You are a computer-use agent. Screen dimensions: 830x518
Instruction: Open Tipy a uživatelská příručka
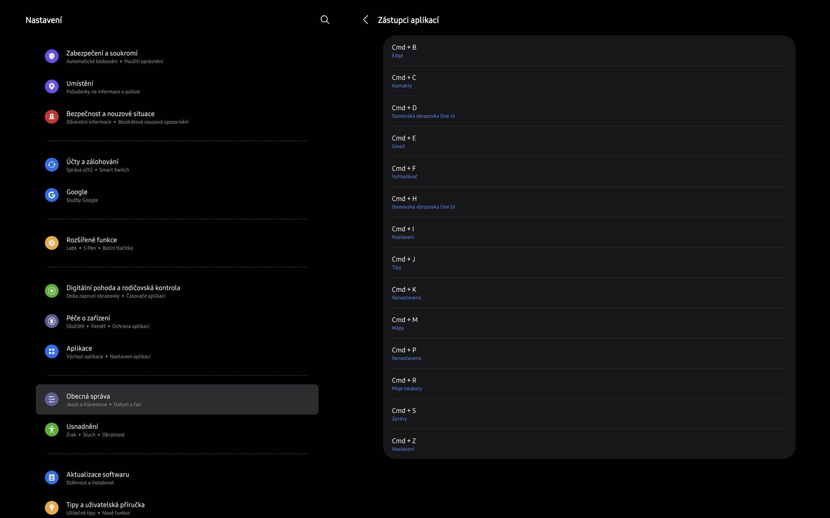pos(105,508)
